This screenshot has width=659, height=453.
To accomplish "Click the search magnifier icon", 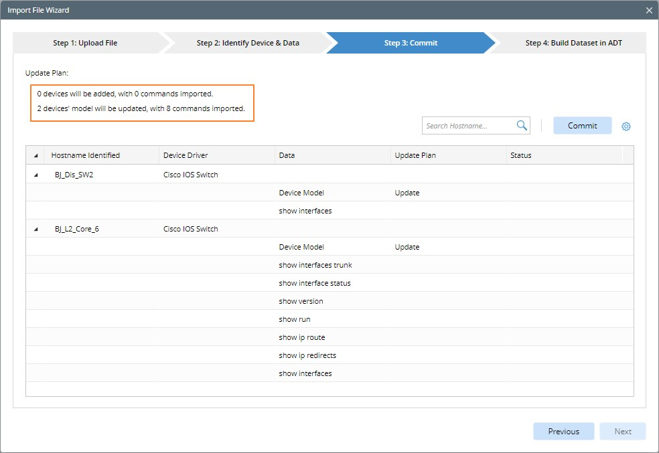I will pos(522,126).
